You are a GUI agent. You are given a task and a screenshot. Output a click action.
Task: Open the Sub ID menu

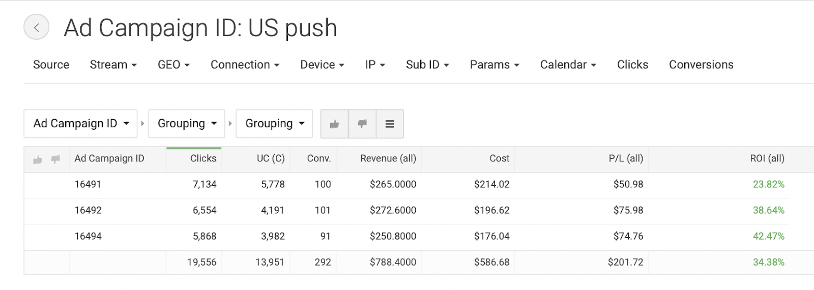(427, 65)
